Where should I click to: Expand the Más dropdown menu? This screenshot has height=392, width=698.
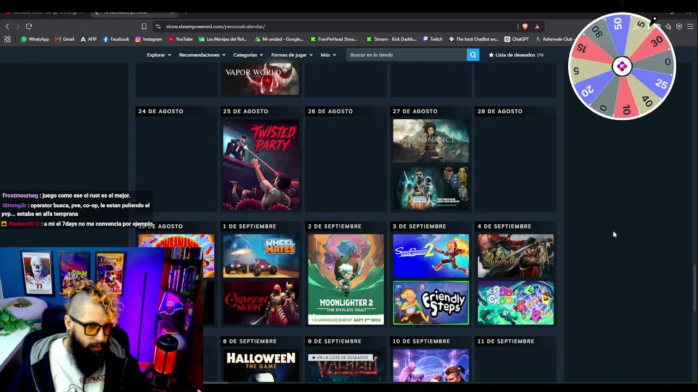328,55
